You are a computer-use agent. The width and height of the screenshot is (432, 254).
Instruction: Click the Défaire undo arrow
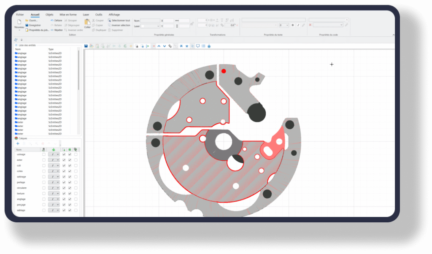52,20
